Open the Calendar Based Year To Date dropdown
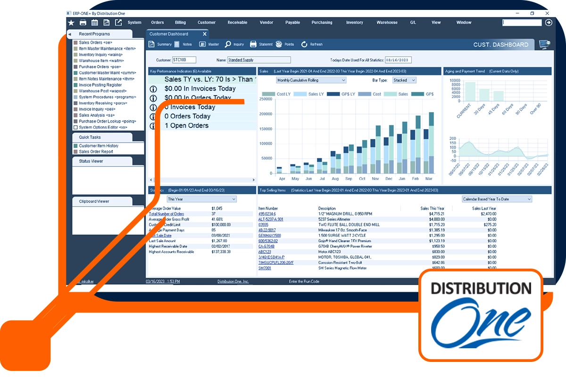 pos(495,199)
